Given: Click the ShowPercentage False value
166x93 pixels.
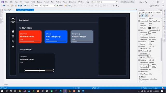Looking at the screenshot, I should tap(155, 74).
